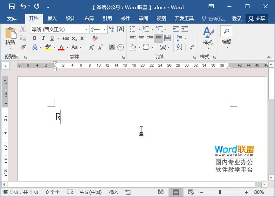Open the Bullets list dropdown arrow
Screen dimensions: 275x197
pyautogui.click(x=139, y=29)
